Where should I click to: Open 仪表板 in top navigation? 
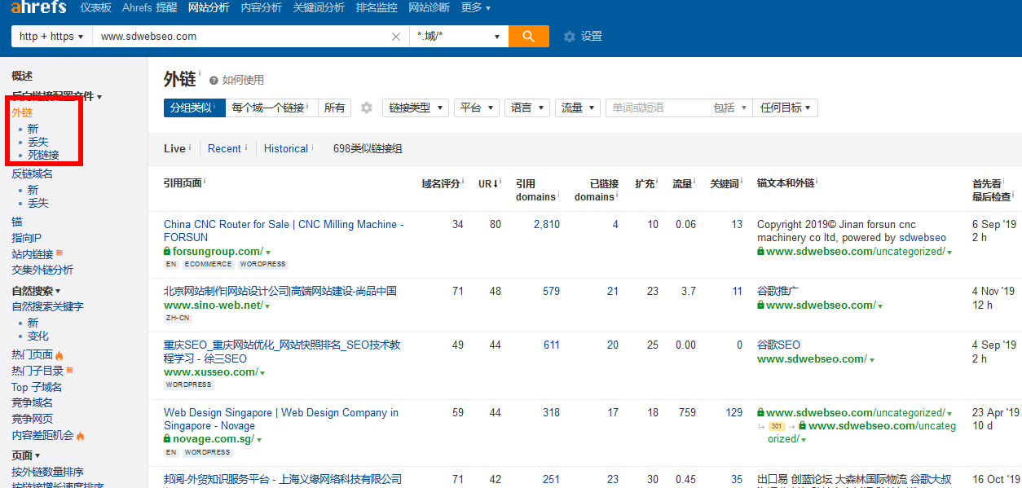click(96, 7)
